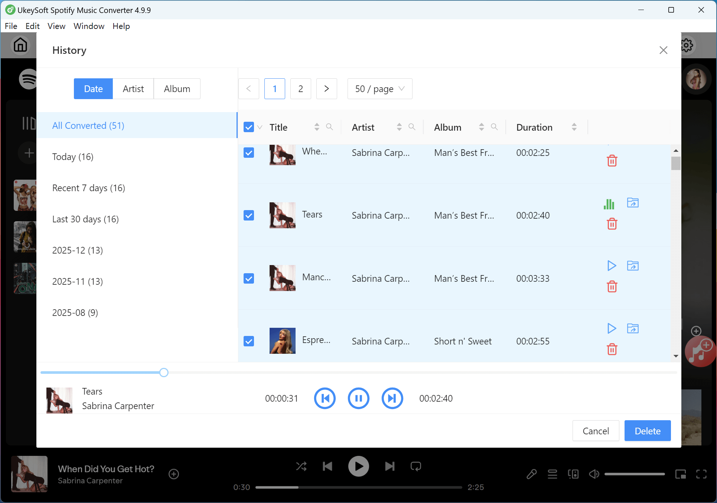Click the home icon
This screenshot has width=717, height=503.
point(20,45)
